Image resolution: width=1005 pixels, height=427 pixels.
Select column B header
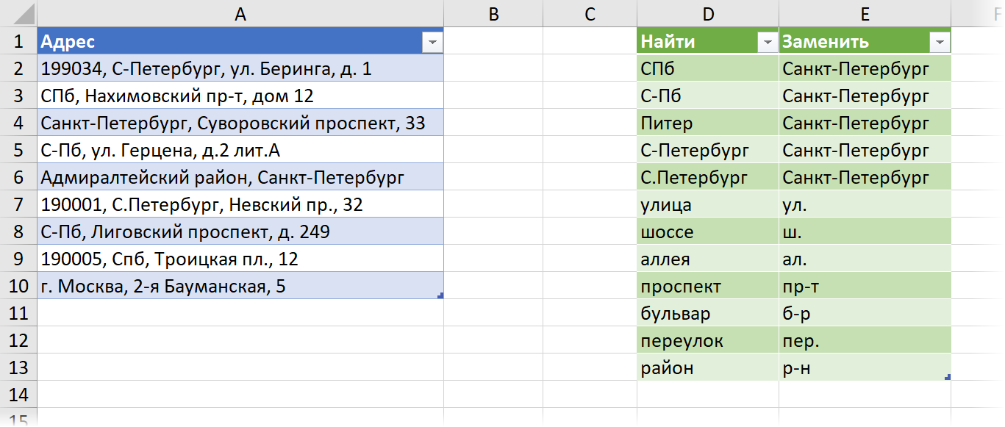point(493,14)
